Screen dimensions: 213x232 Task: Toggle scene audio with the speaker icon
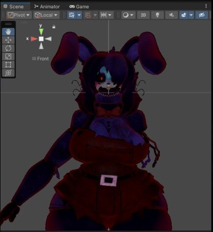click(x=172, y=15)
